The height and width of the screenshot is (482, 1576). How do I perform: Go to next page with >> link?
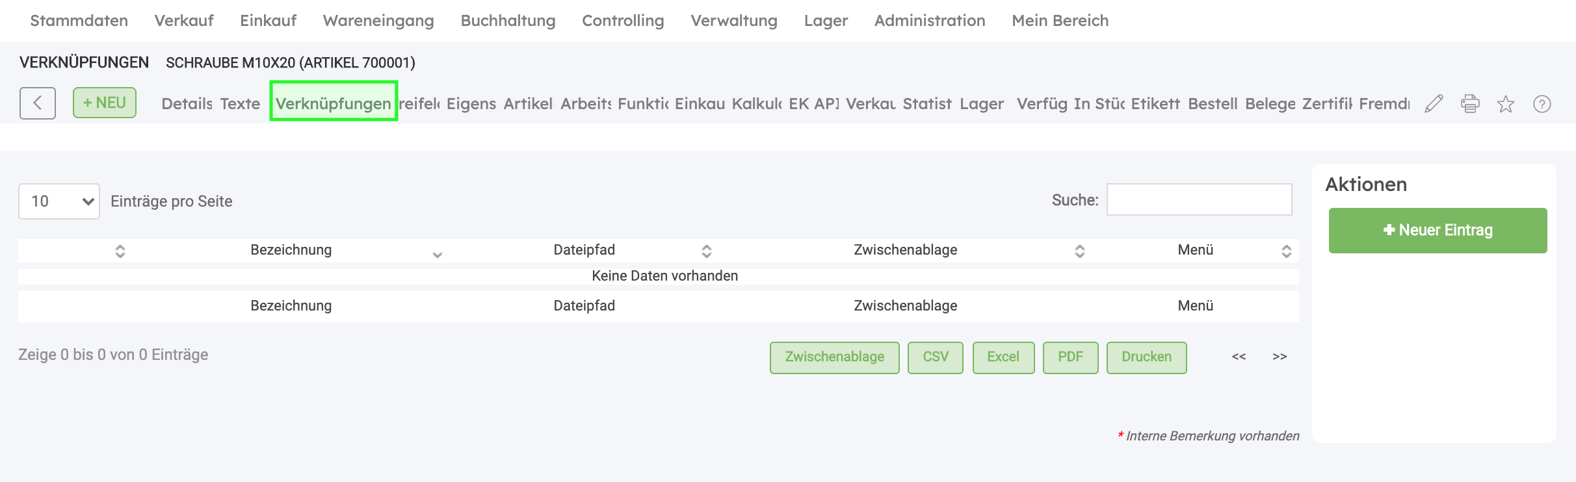[x=1280, y=357]
